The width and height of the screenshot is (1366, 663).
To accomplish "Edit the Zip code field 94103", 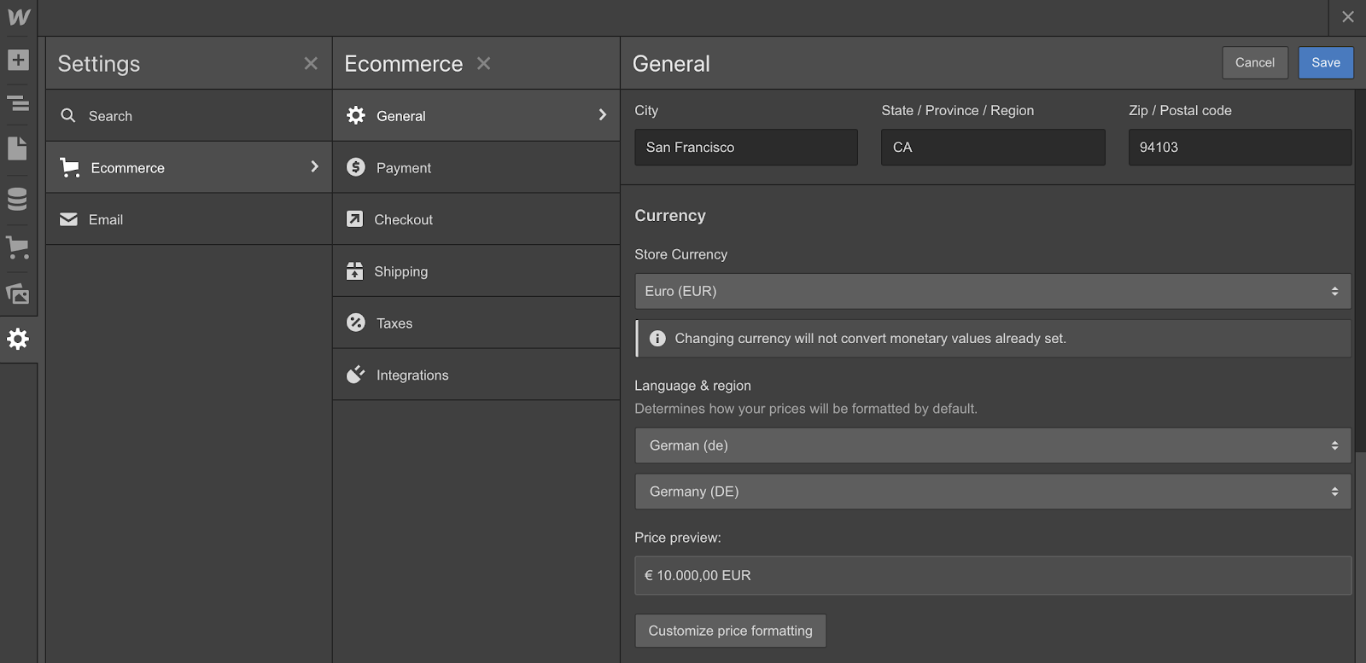I will click(x=1240, y=147).
